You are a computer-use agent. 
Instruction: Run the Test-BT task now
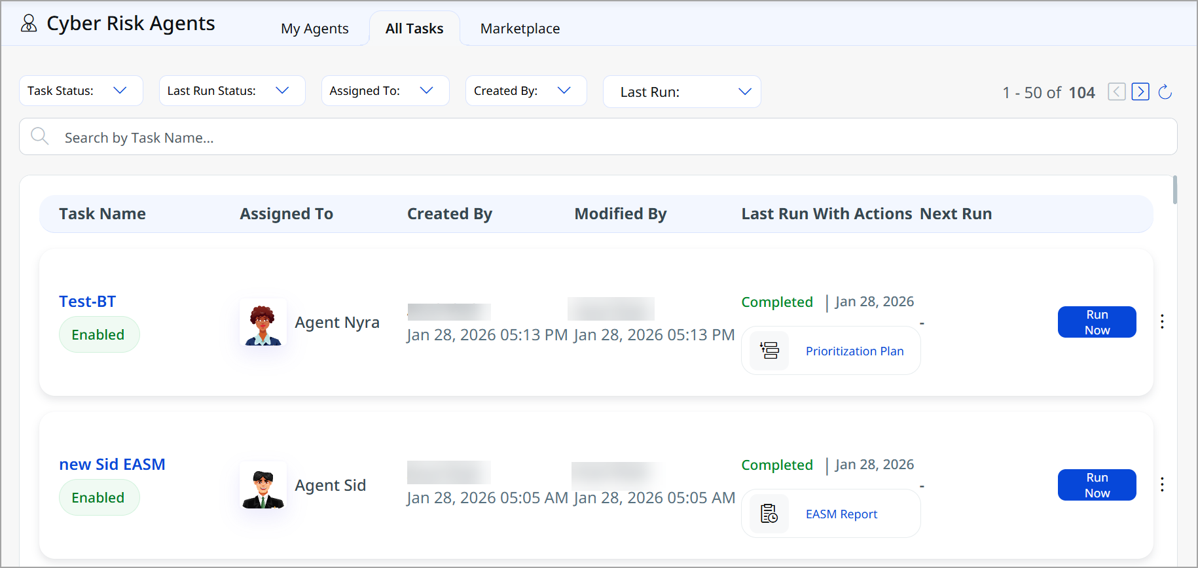click(1097, 322)
